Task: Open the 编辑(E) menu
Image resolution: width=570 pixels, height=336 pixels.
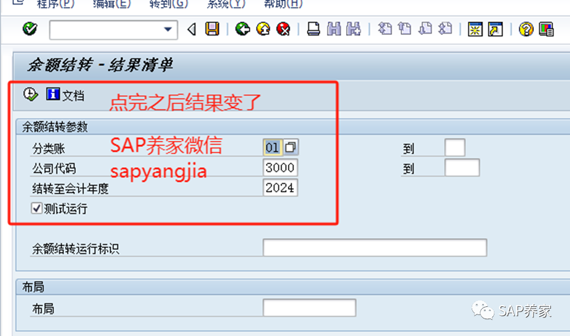Action: [x=111, y=4]
